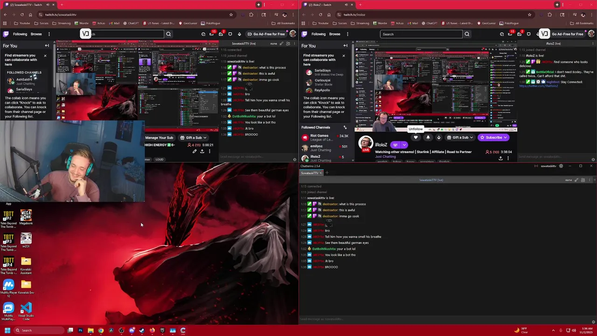Click Browse in SowataskiTTV Twitch window
The height and width of the screenshot is (336, 597).
36,34
